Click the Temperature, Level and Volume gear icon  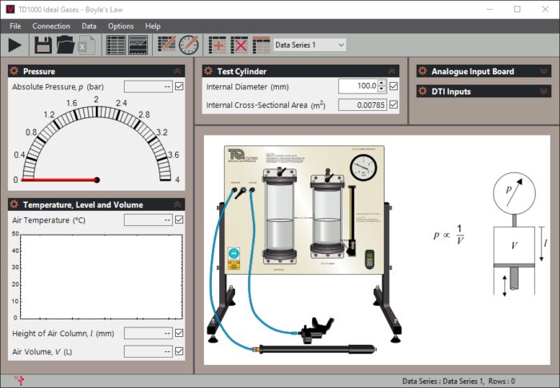pos(14,204)
